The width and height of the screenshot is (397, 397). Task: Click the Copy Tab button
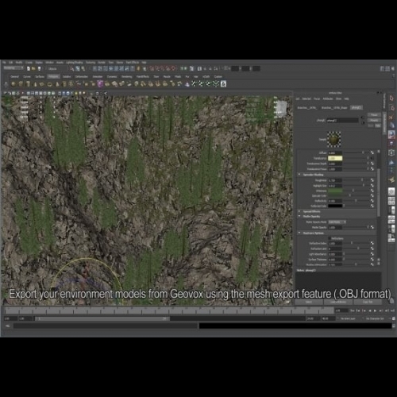[x=368, y=302]
